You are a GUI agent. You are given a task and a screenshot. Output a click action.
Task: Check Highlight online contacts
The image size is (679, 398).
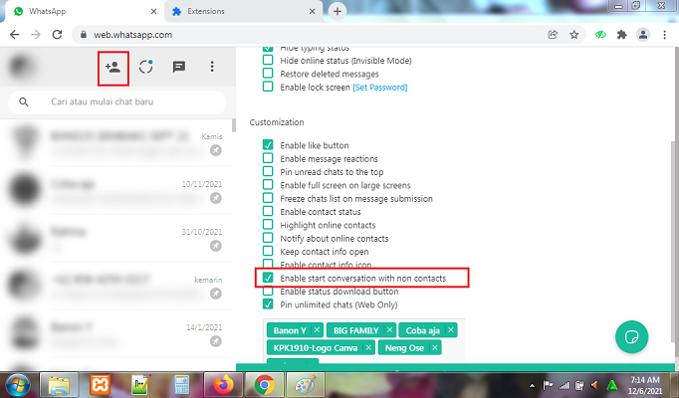(x=268, y=225)
